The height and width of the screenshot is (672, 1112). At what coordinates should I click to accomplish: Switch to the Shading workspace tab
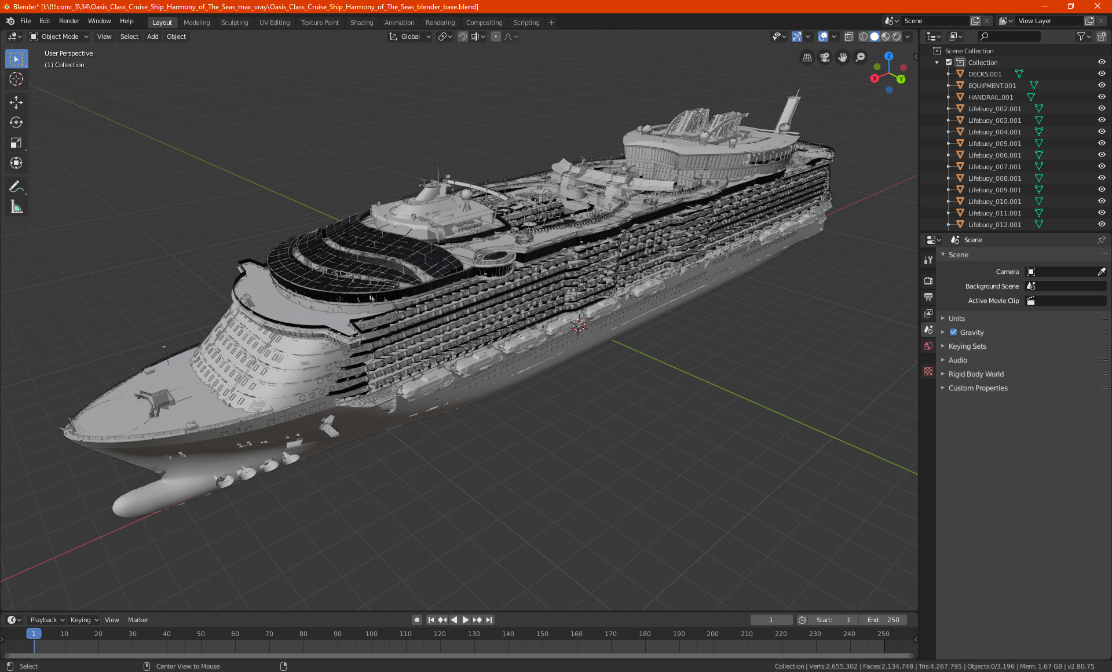361,23
